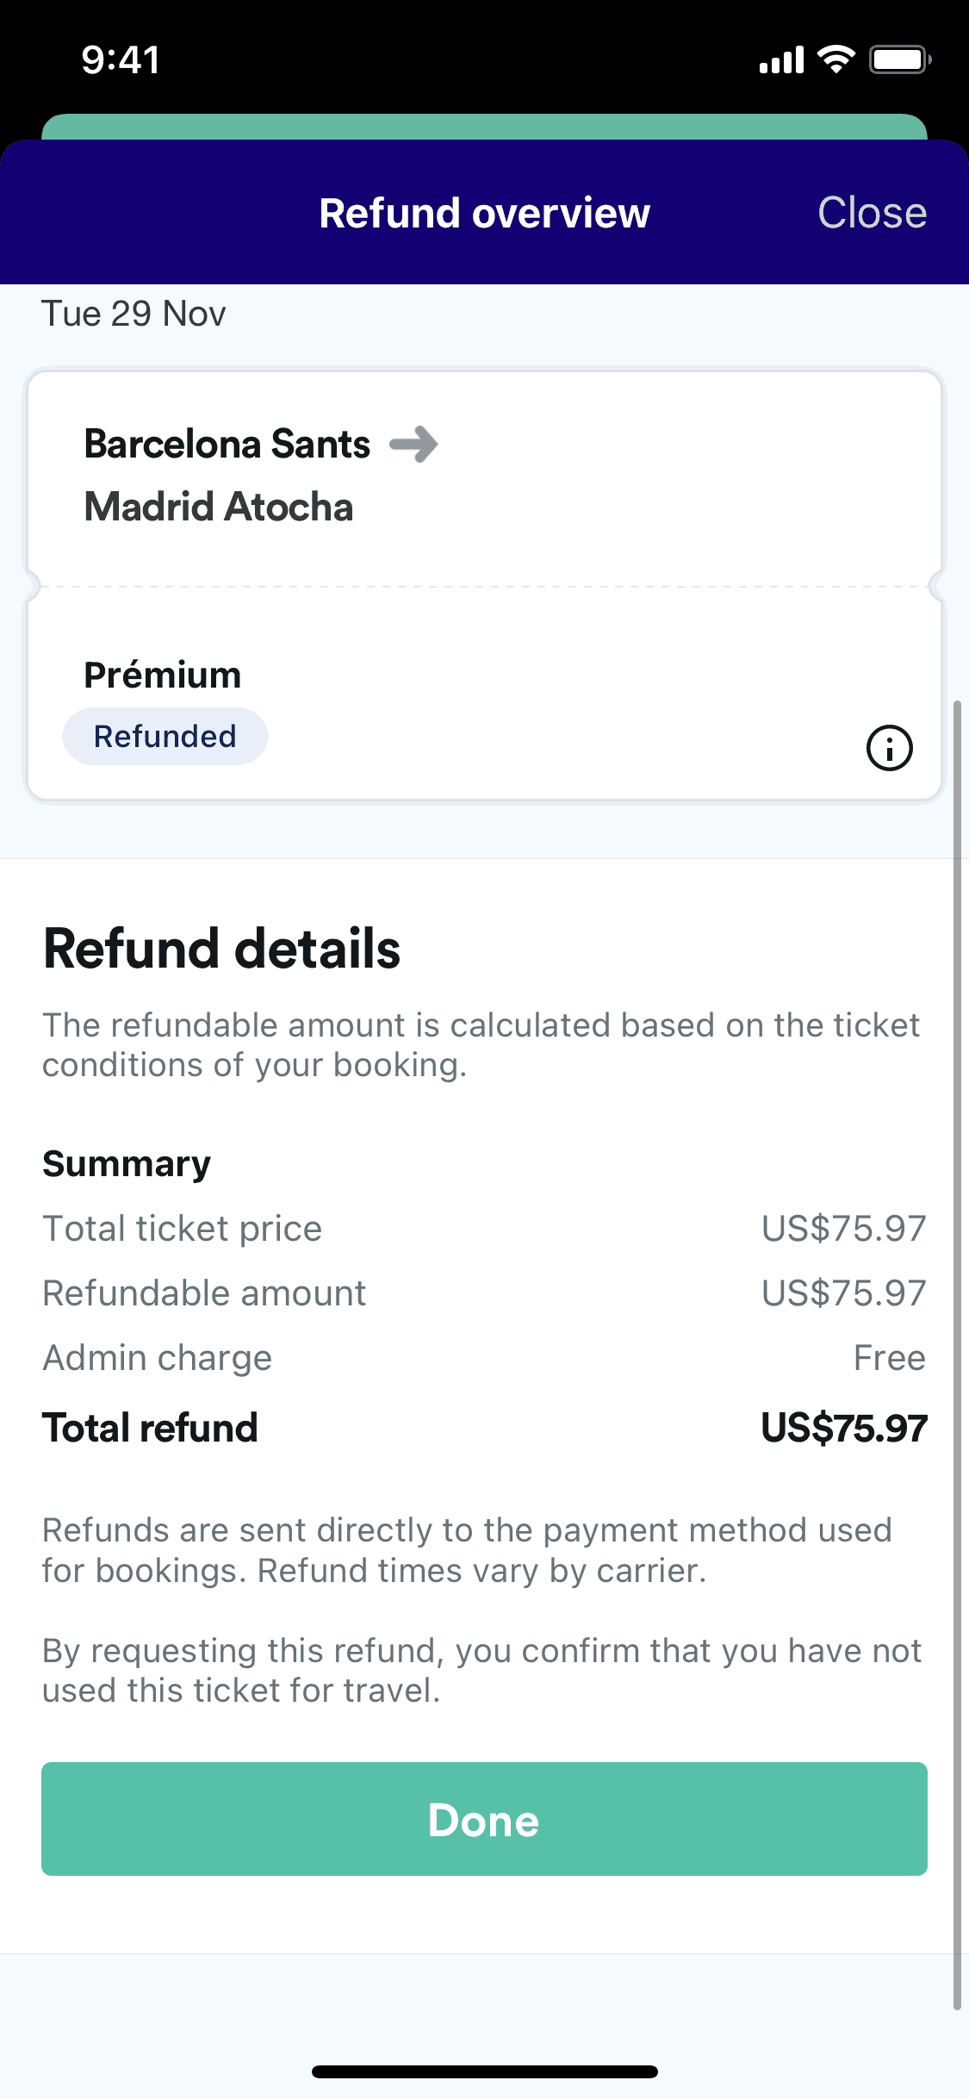Click the Wi-Fi icon in status bar
The image size is (969, 2099).
[832, 59]
